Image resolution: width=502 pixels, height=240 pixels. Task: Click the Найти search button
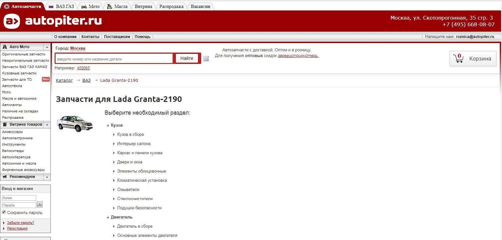pos(187,58)
